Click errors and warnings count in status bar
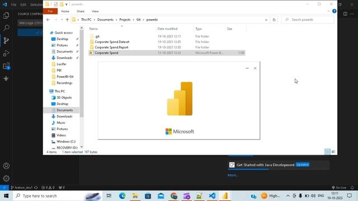 click(x=48, y=188)
